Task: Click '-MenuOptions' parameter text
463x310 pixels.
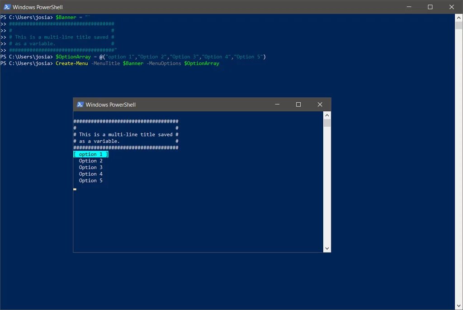Action: [164, 63]
